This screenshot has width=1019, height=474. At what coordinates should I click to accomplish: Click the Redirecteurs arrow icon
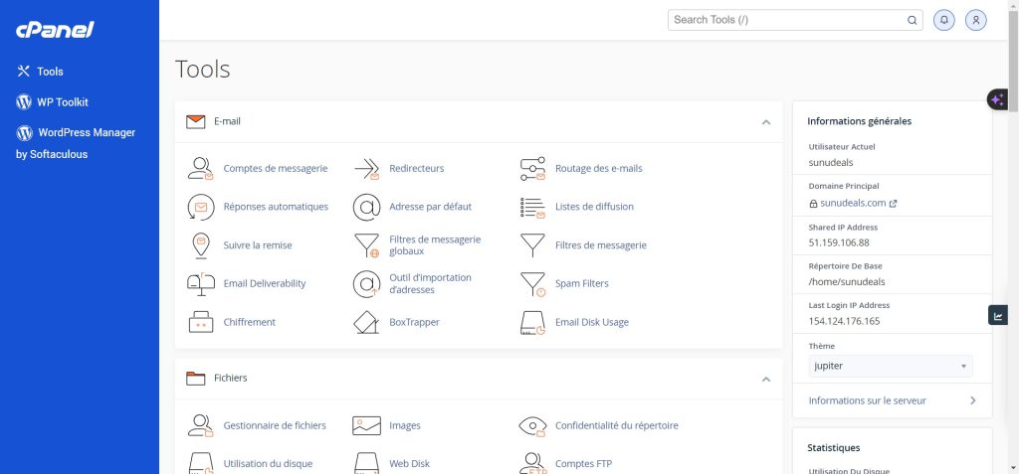[367, 168]
